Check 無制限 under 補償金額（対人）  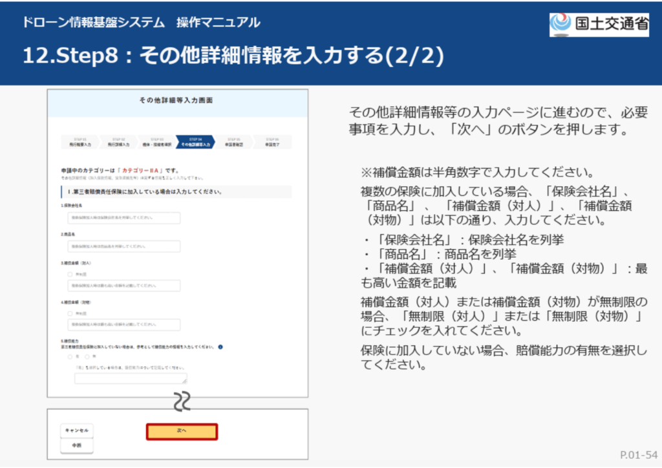tap(70, 274)
